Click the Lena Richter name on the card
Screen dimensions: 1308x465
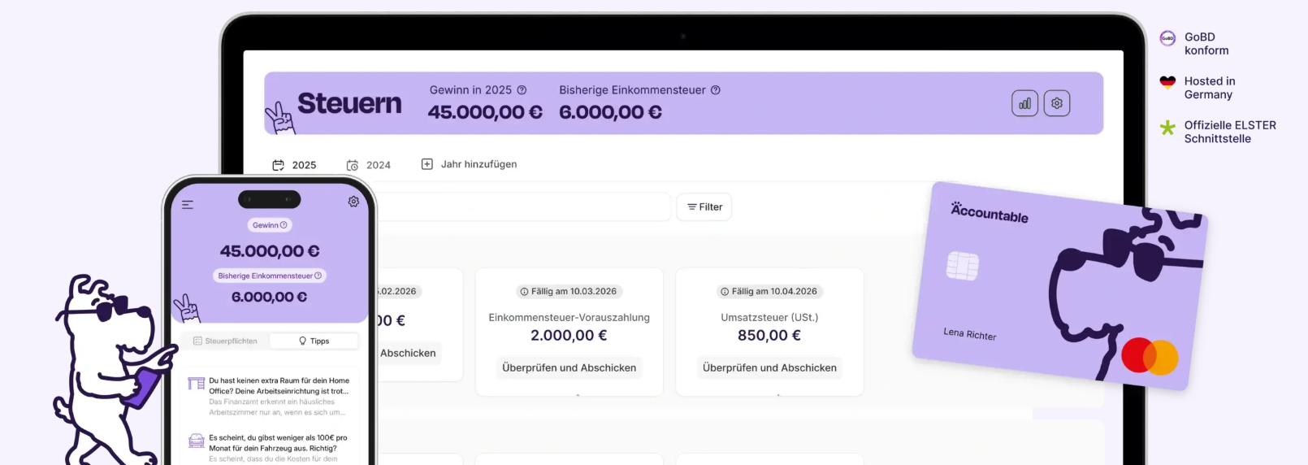[x=970, y=333]
